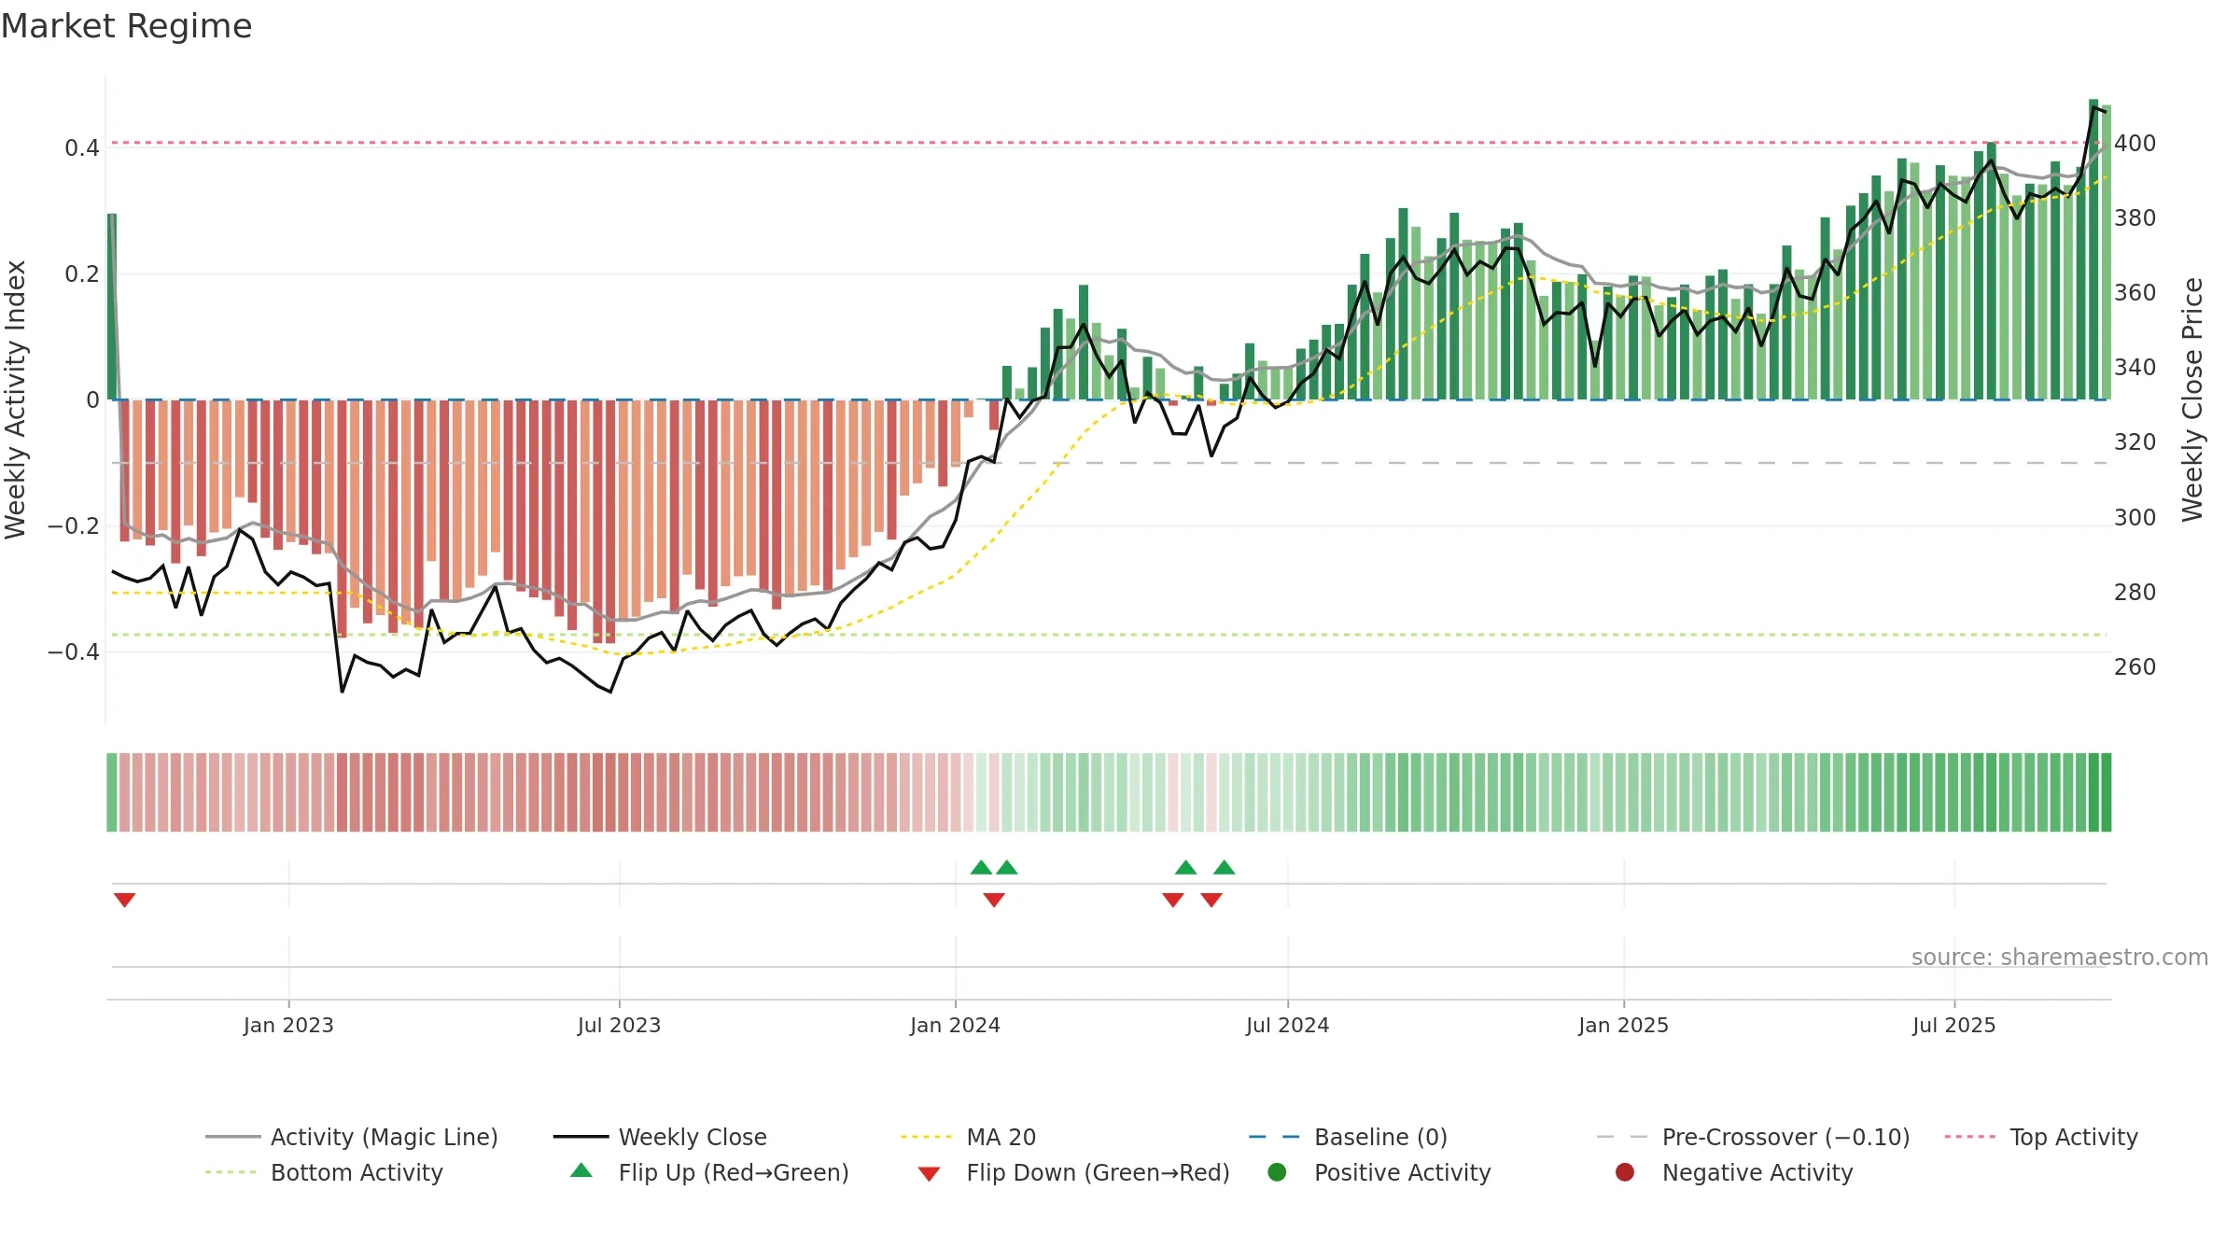Viewport: 2240px width, 1260px height.
Task: Click the Jan 2024 axis label
Action: (955, 1025)
